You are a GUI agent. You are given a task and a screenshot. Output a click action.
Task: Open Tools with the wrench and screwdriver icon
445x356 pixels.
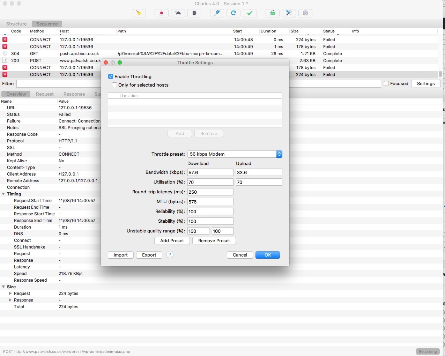tap(289, 13)
